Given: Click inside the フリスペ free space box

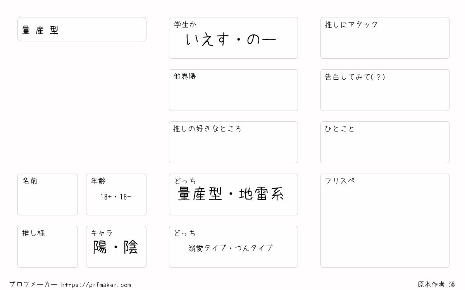Looking at the screenshot, I should 385,220.
